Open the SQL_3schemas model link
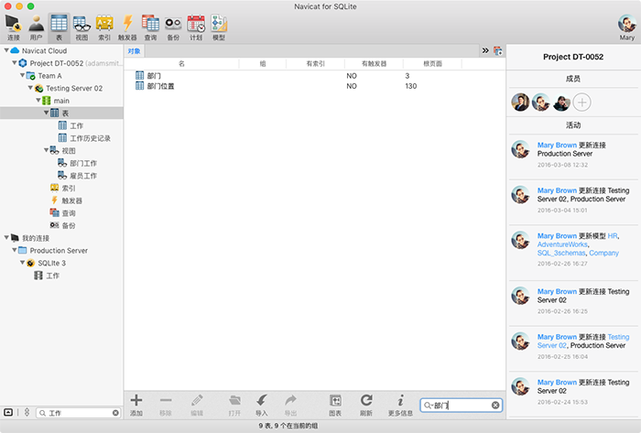Viewport: 641px width, 433px height. (561, 253)
